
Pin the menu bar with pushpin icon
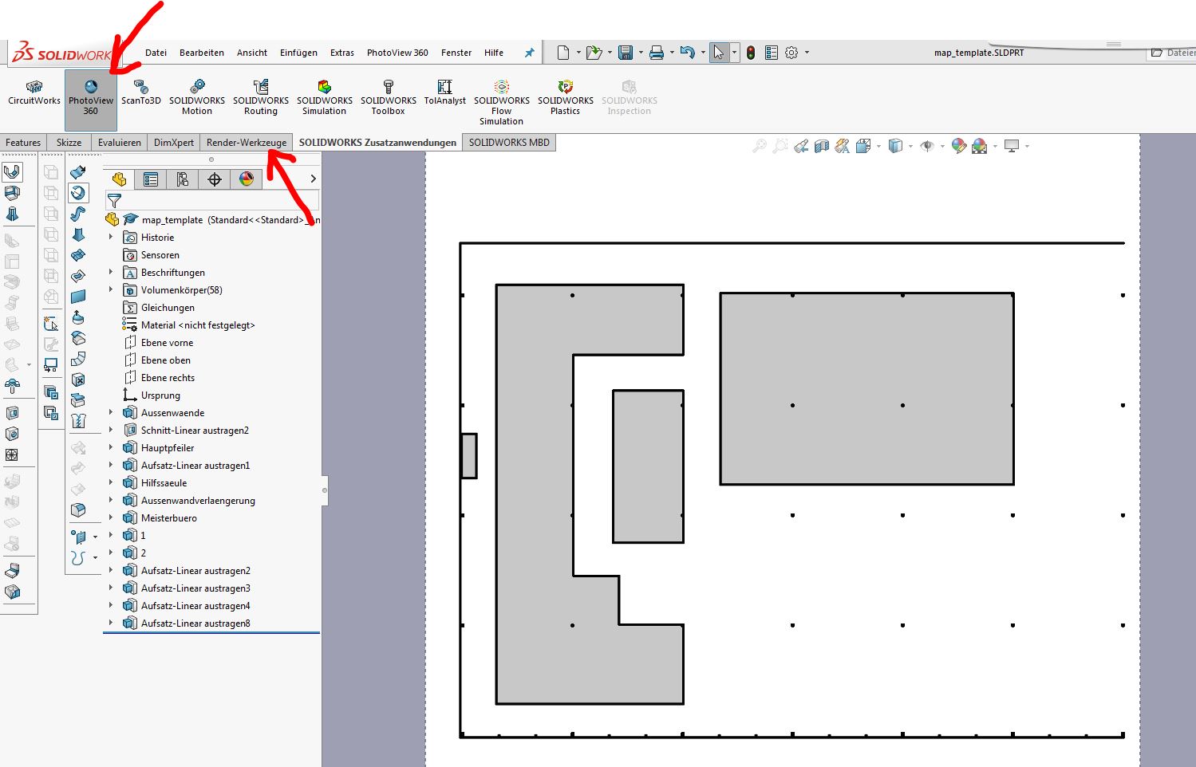(529, 53)
